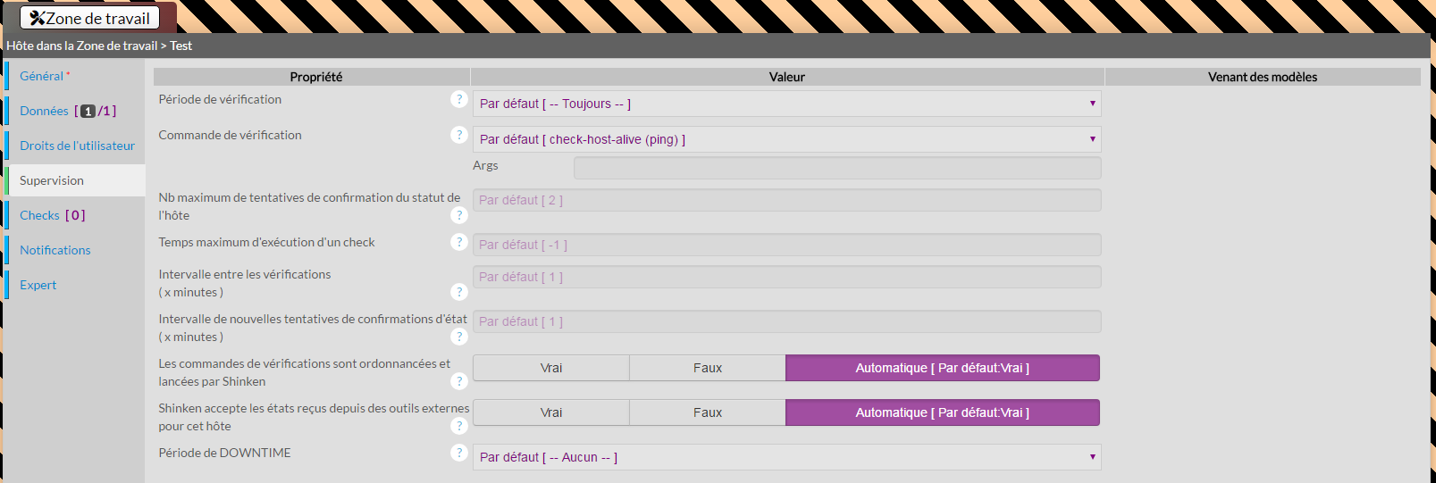Screen dimensions: 1436x483
Task: Expand the Période de DOWNTIME dropdown
Action: click(x=786, y=457)
